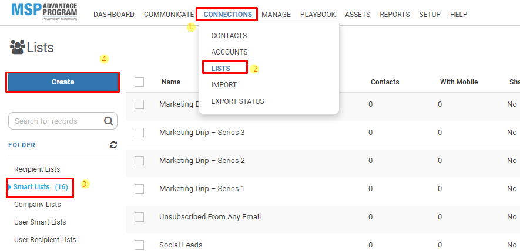520x251 pixels.
Task: Open the Unsubscribed From Any Email list
Action: click(x=210, y=217)
